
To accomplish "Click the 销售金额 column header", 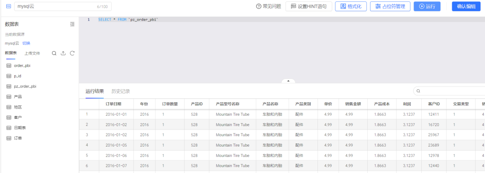I will tap(353, 104).
